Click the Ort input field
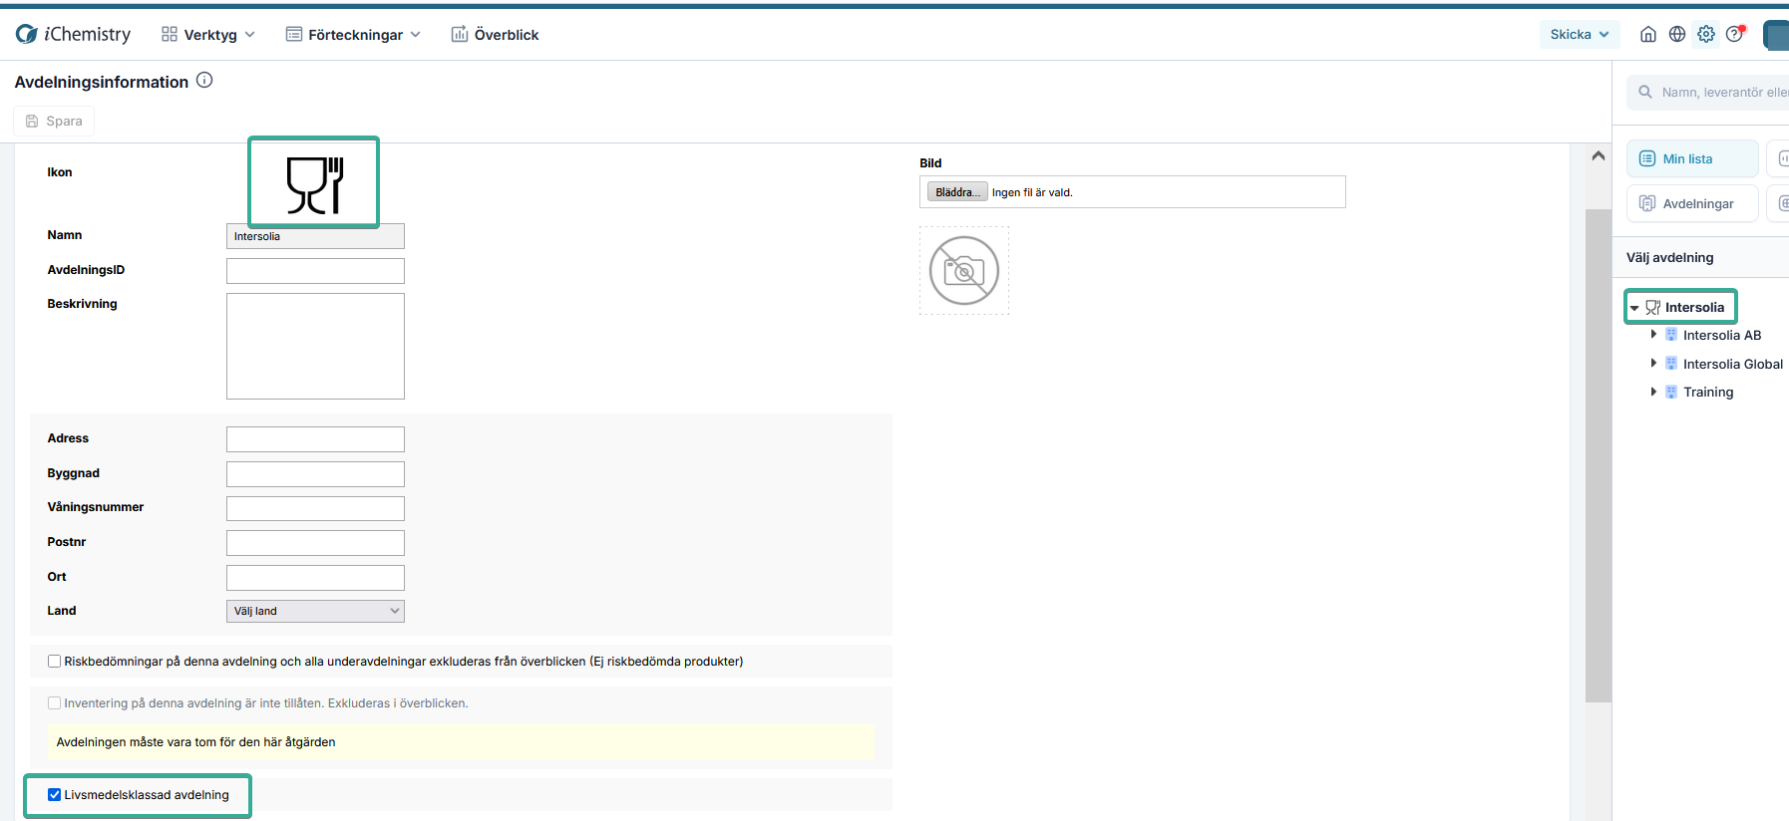Image resolution: width=1789 pixels, height=821 pixels. [x=315, y=578]
